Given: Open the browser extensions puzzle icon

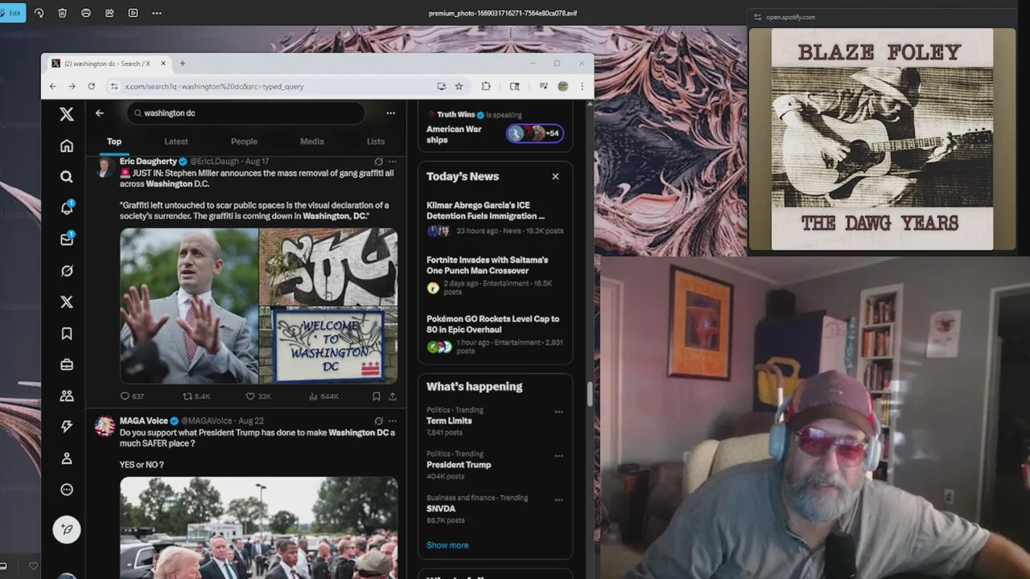Looking at the screenshot, I should click(486, 86).
